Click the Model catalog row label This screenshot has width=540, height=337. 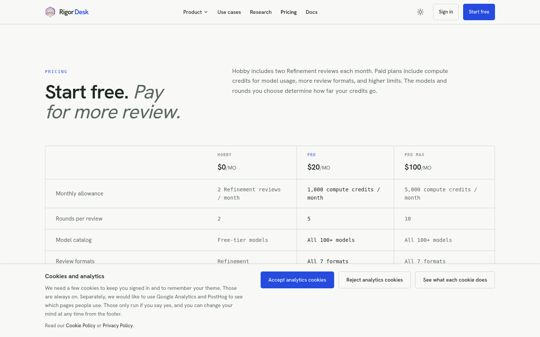pos(74,240)
